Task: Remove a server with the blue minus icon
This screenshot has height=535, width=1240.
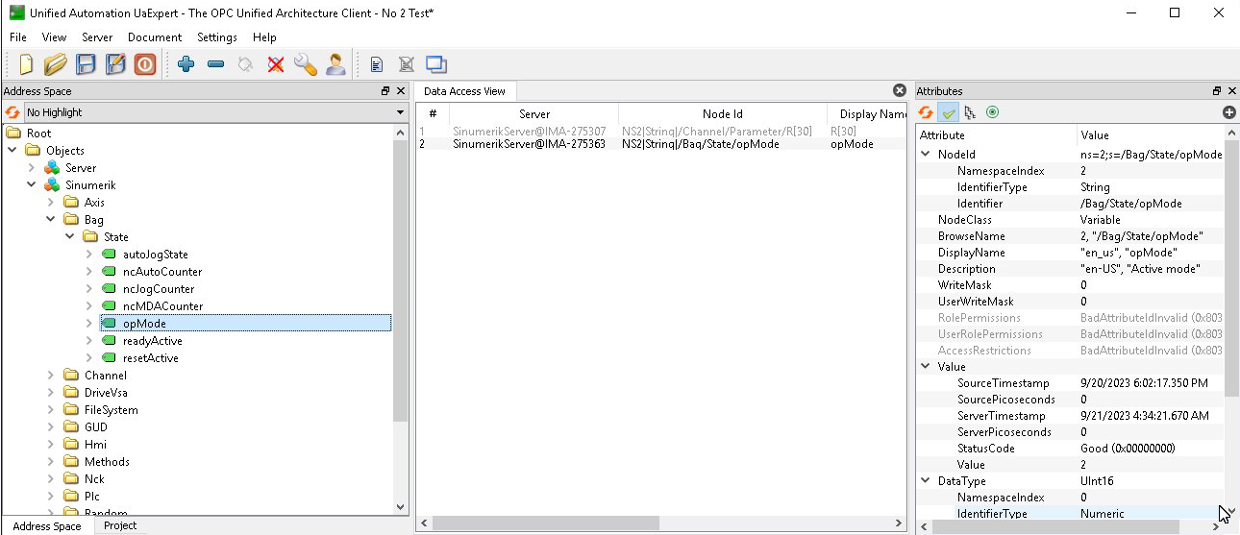Action: point(216,64)
